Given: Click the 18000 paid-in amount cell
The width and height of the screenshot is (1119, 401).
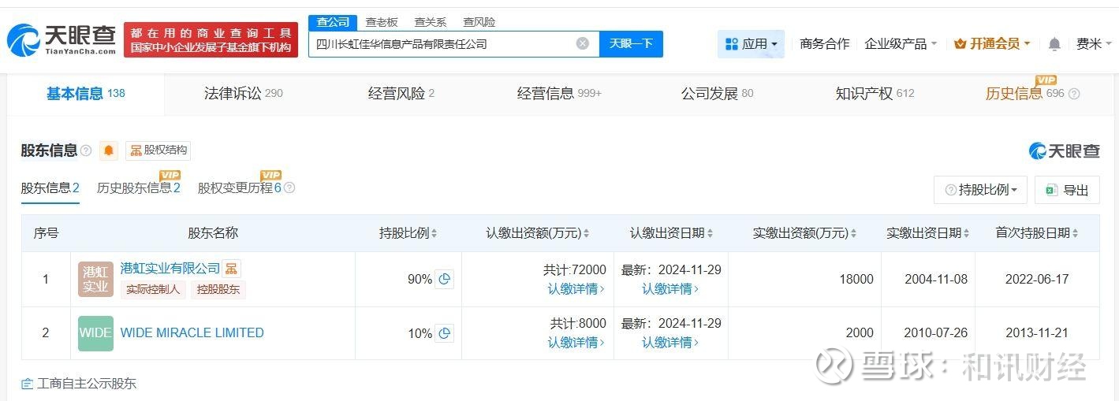Looking at the screenshot, I should [x=856, y=279].
